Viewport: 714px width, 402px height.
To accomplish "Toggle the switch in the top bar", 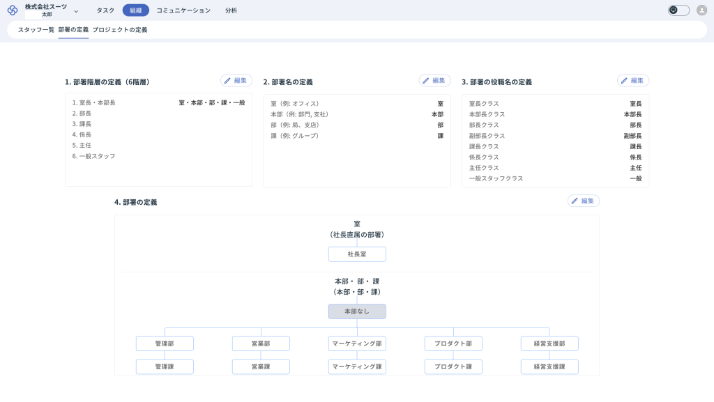I will 678,10.
